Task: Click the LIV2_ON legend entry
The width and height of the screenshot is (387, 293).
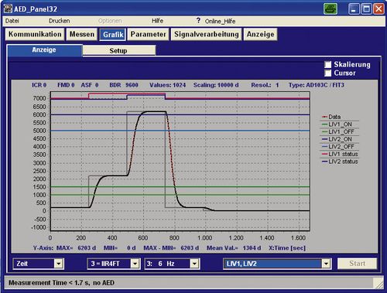Action: click(x=337, y=139)
